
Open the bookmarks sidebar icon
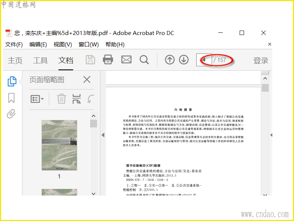click(11, 98)
